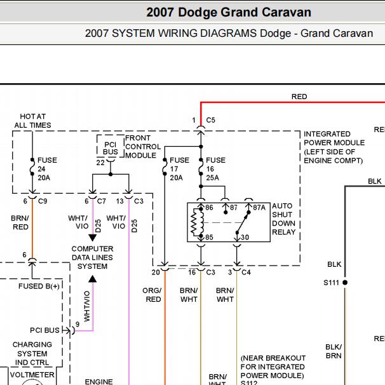Click relay terminal number '86'

click(x=209, y=208)
